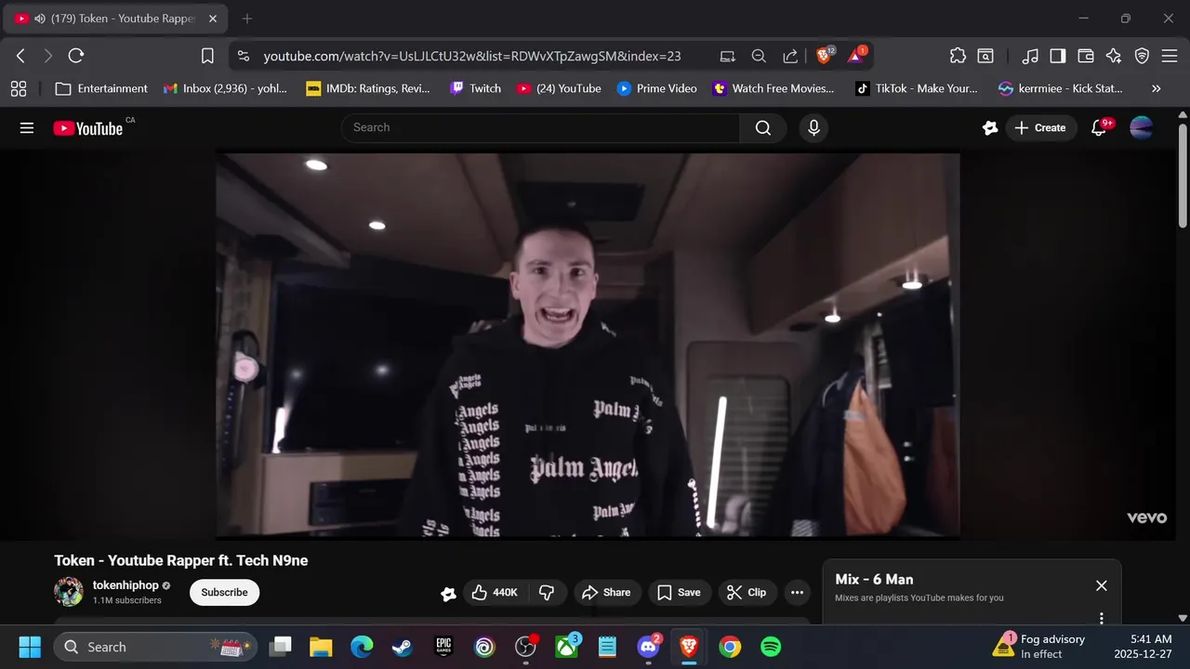Image resolution: width=1190 pixels, height=669 pixels.
Task: Select the Token - Youtube Rapper tab
Action: 116,19
